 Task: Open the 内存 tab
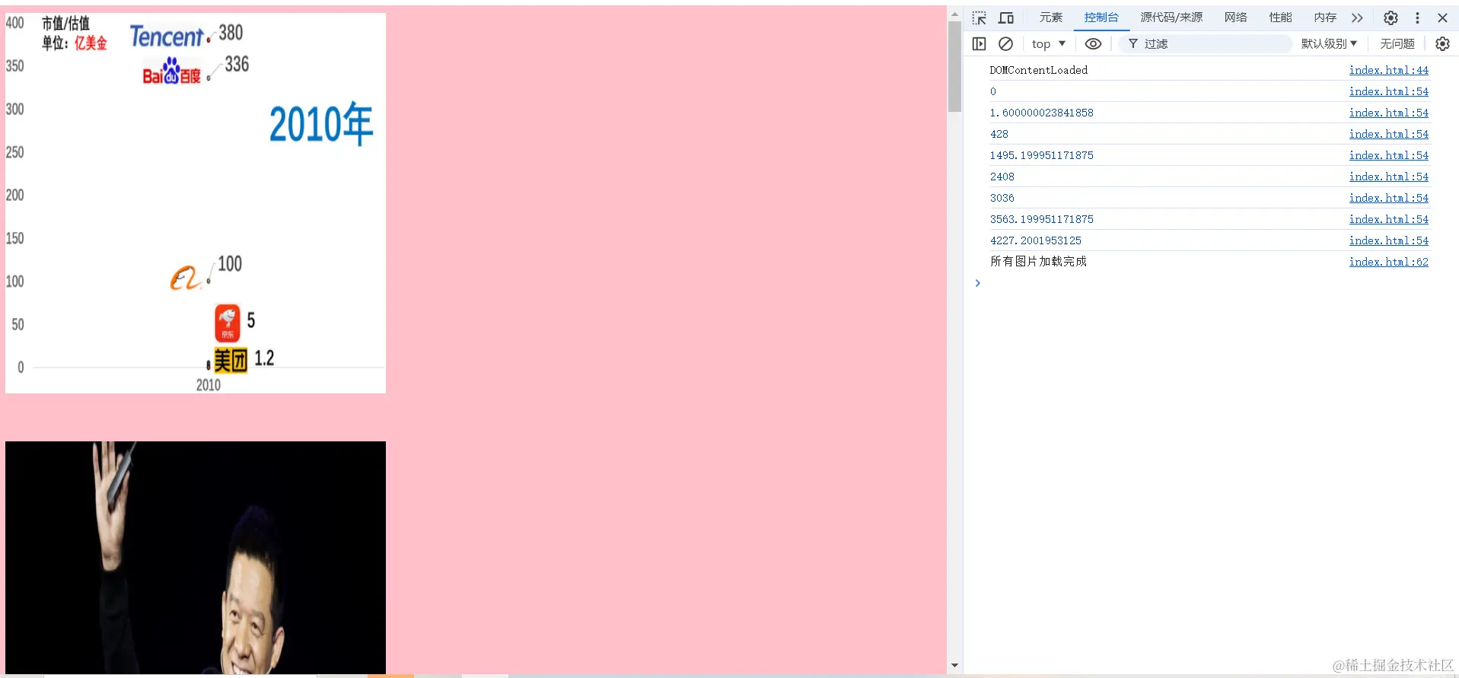point(1325,18)
